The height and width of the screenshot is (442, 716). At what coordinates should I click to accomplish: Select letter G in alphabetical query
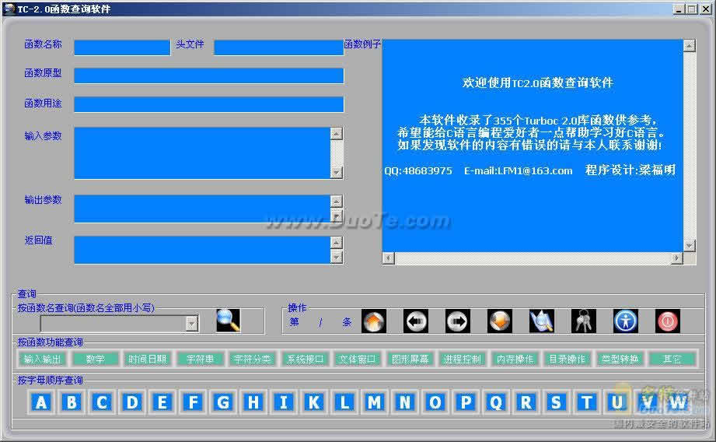[x=223, y=402]
